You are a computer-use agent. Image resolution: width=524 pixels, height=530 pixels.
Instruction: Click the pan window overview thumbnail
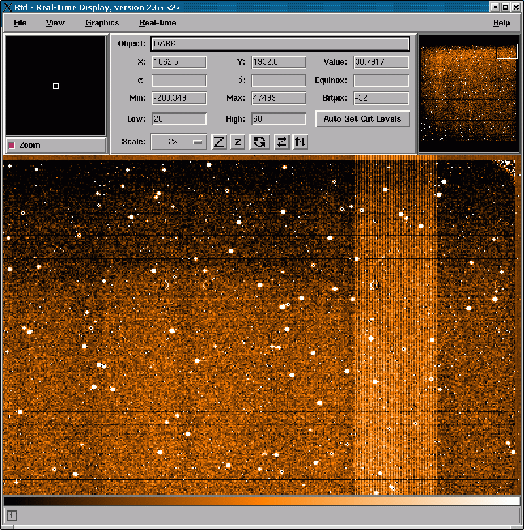[468, 93]
